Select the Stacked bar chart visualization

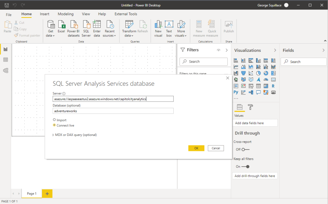[x=235, y=60]
